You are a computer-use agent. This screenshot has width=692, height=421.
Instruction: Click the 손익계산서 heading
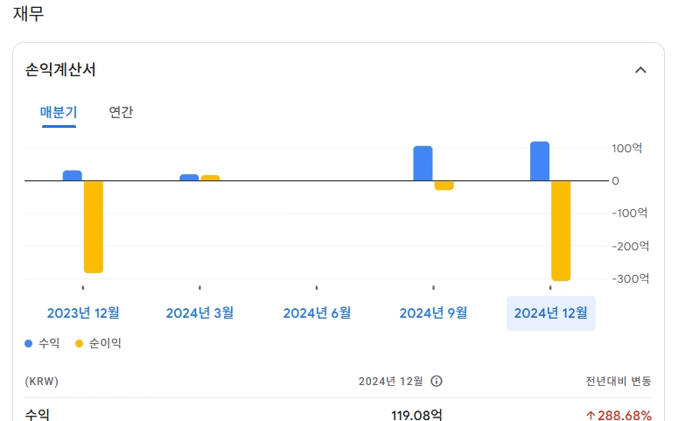[x=60, y=70]
